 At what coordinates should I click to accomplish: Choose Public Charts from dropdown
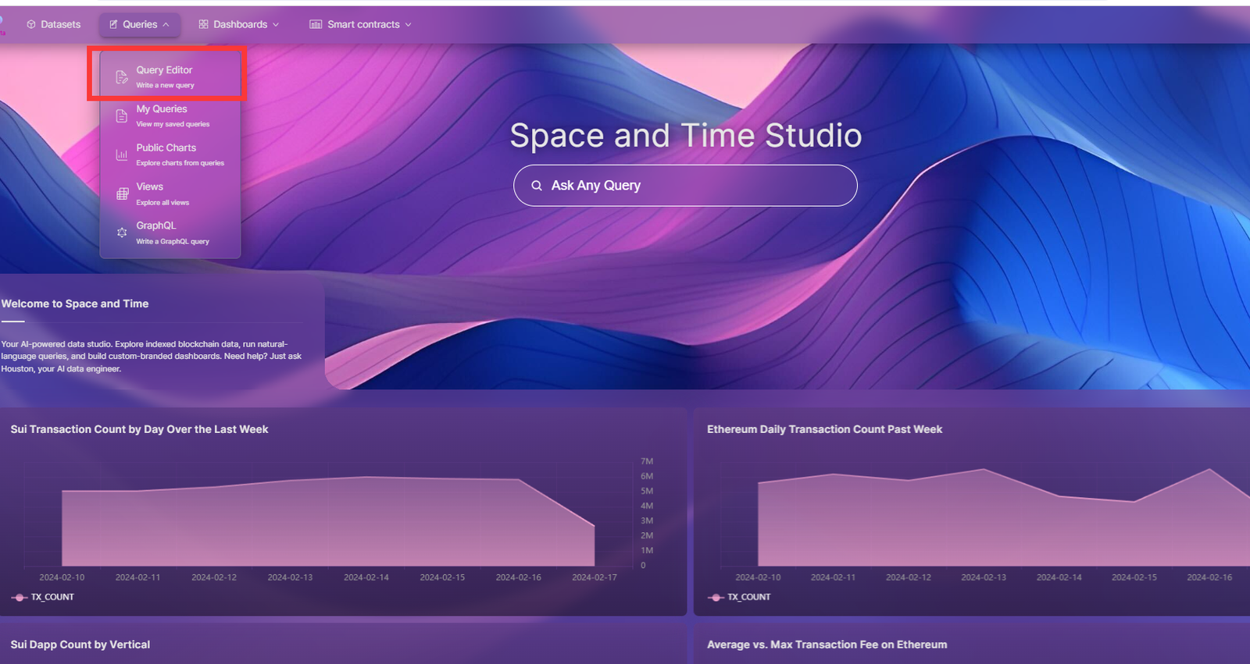click(170, 154)
